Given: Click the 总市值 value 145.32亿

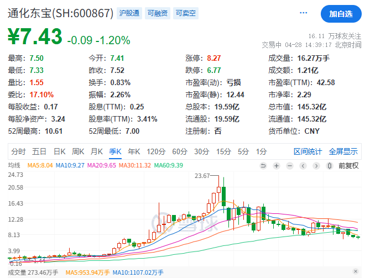Looking at the screenshot, I should [312, 107].
